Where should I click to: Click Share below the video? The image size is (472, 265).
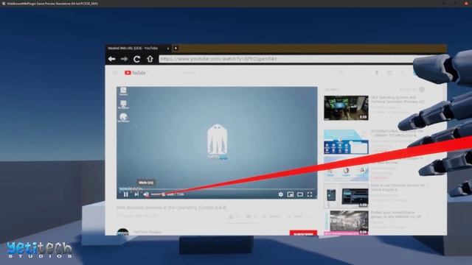point(271,216)
